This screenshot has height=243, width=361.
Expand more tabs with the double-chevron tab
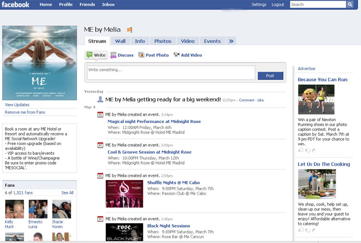pyautogui.click(x=231, y=41)
